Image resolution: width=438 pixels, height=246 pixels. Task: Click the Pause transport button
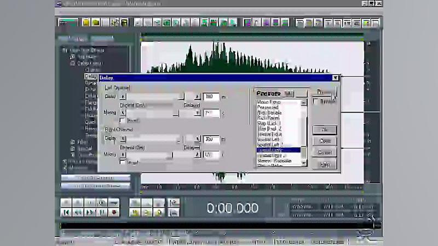click(90, 203)
